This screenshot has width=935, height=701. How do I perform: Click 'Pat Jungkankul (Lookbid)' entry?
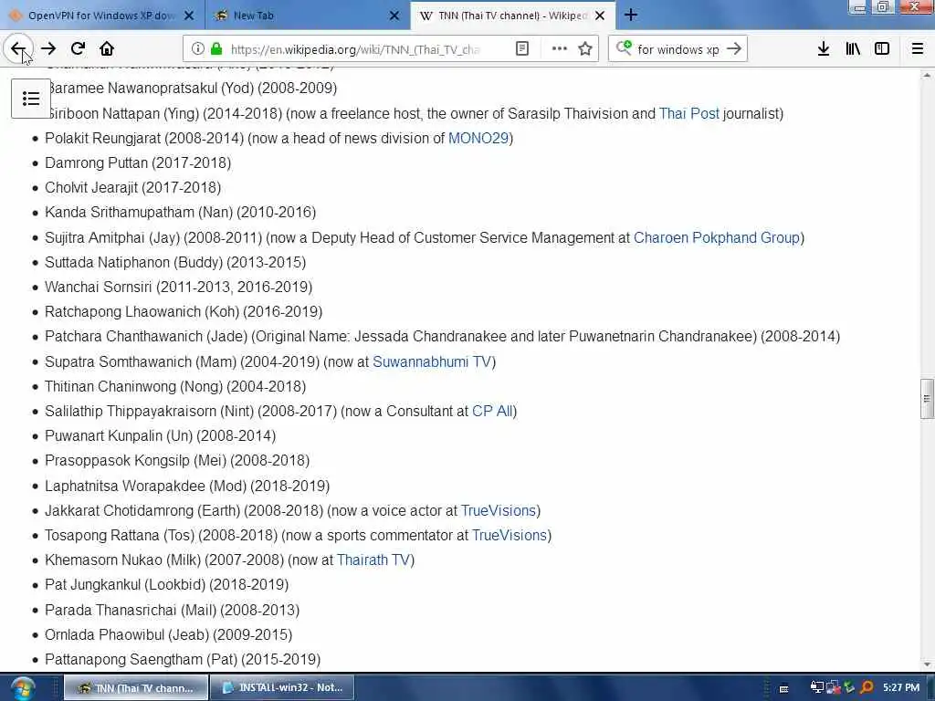[166, 585]
